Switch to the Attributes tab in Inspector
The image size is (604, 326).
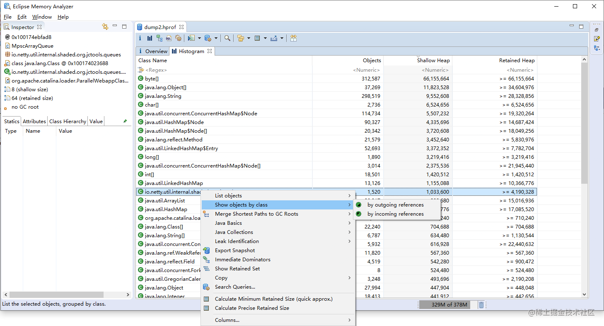tap(34, 122)
